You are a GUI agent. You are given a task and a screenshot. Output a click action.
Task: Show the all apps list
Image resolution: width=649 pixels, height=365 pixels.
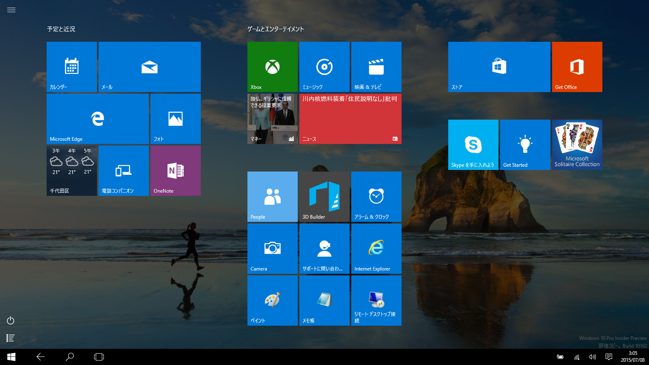pos(11,338)
